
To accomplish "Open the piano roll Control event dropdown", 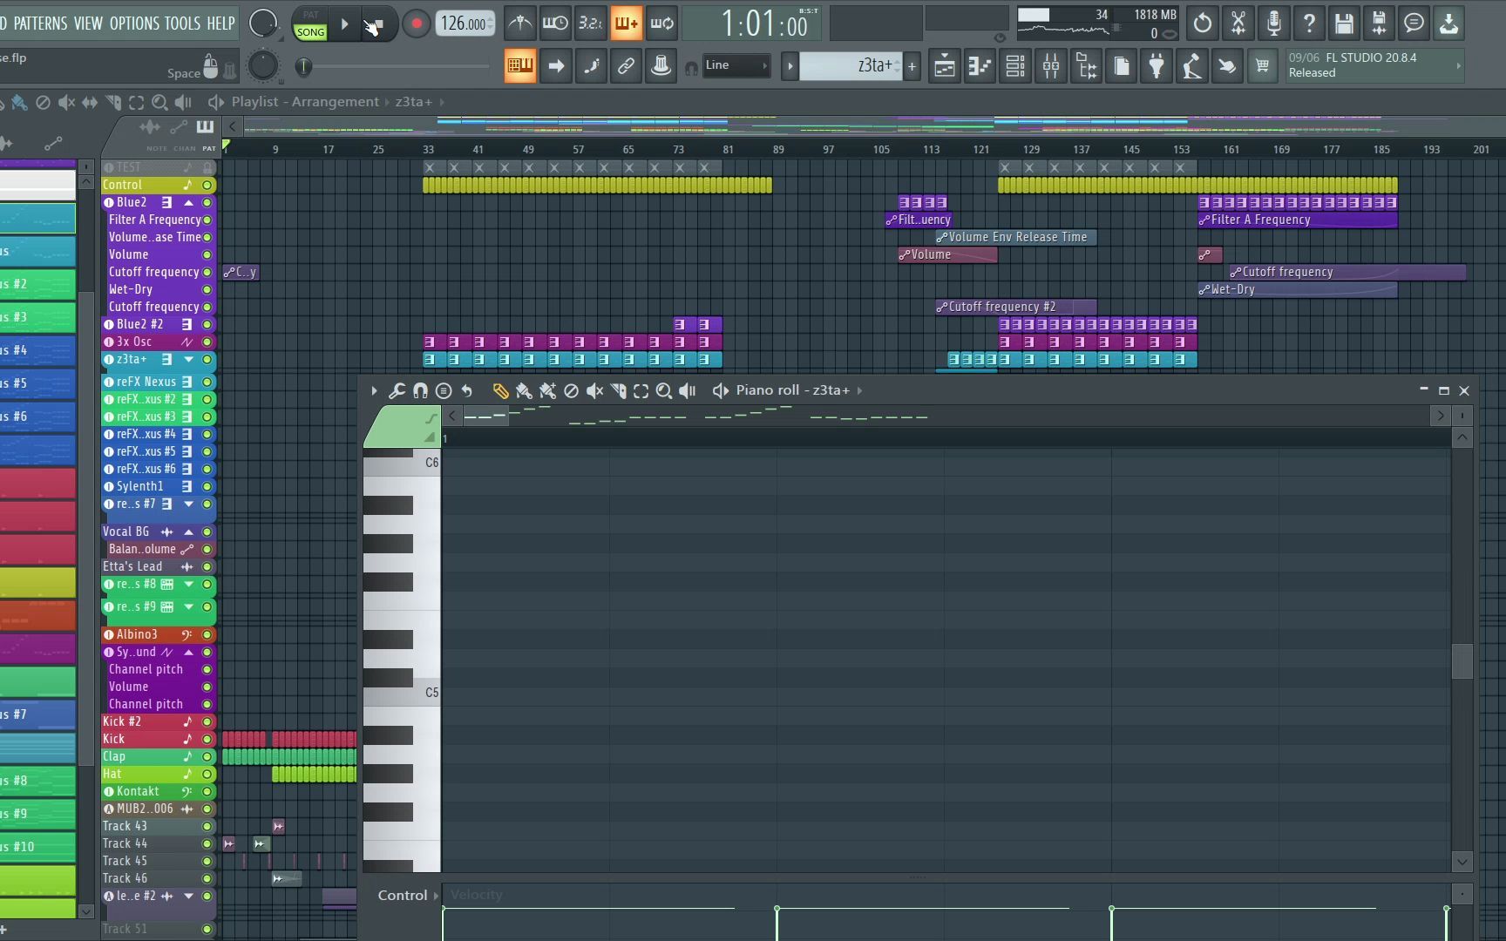I will [408, 896].
